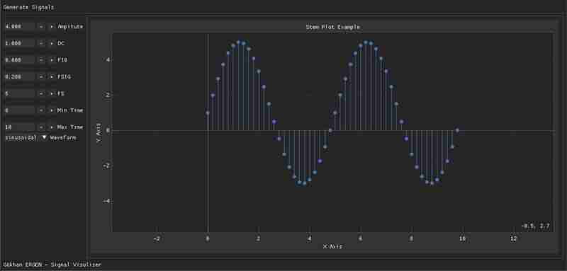Screen dimensions: 567x271
Task: Decrease the Amplitude value with minus button
Action: coord(42,27)
